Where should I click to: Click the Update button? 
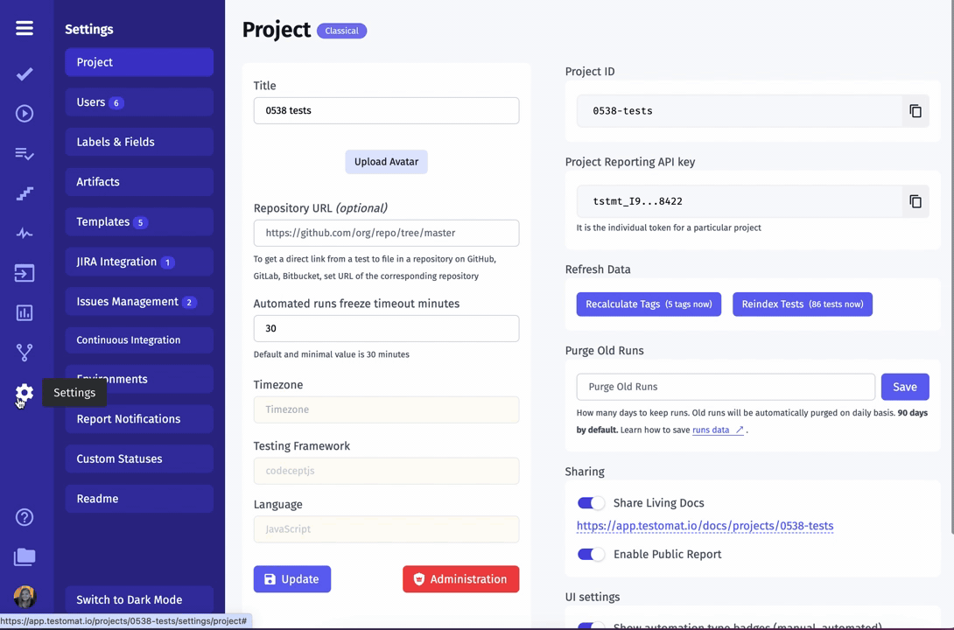(x=292, y=579)
